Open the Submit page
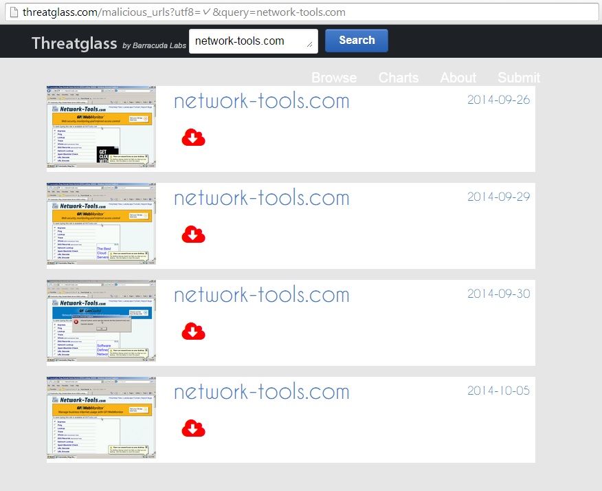Viewport: 602px width, 491px height. tap(519, 78)
